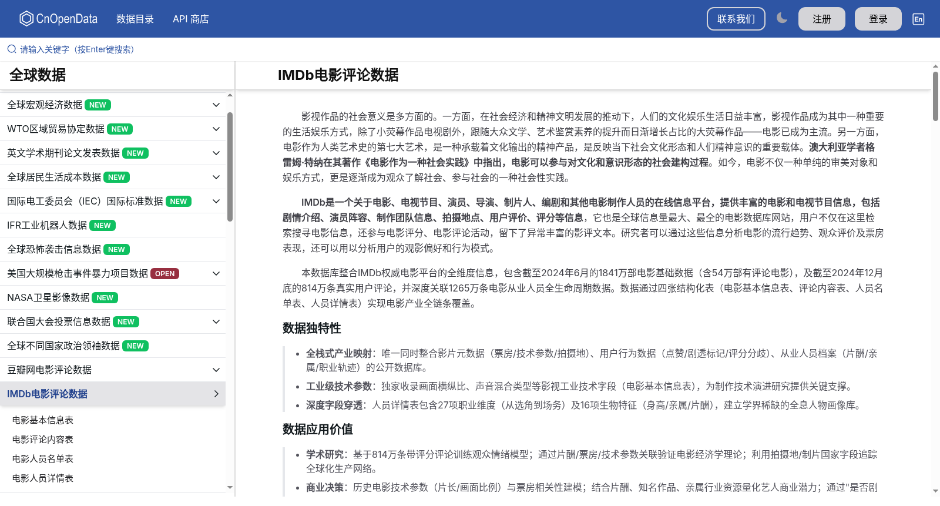940x506 pixels.
Task: Expand 美国大规模枪击事件暴力项目数据 chevron
Action: click(216, 273)
